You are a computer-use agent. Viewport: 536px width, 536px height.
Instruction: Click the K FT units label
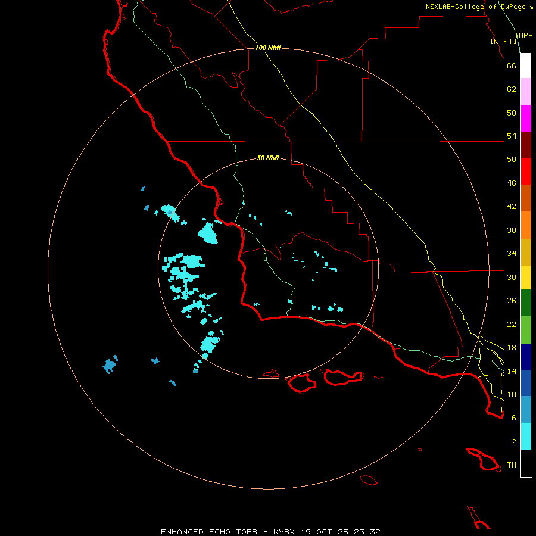point(503,41)
